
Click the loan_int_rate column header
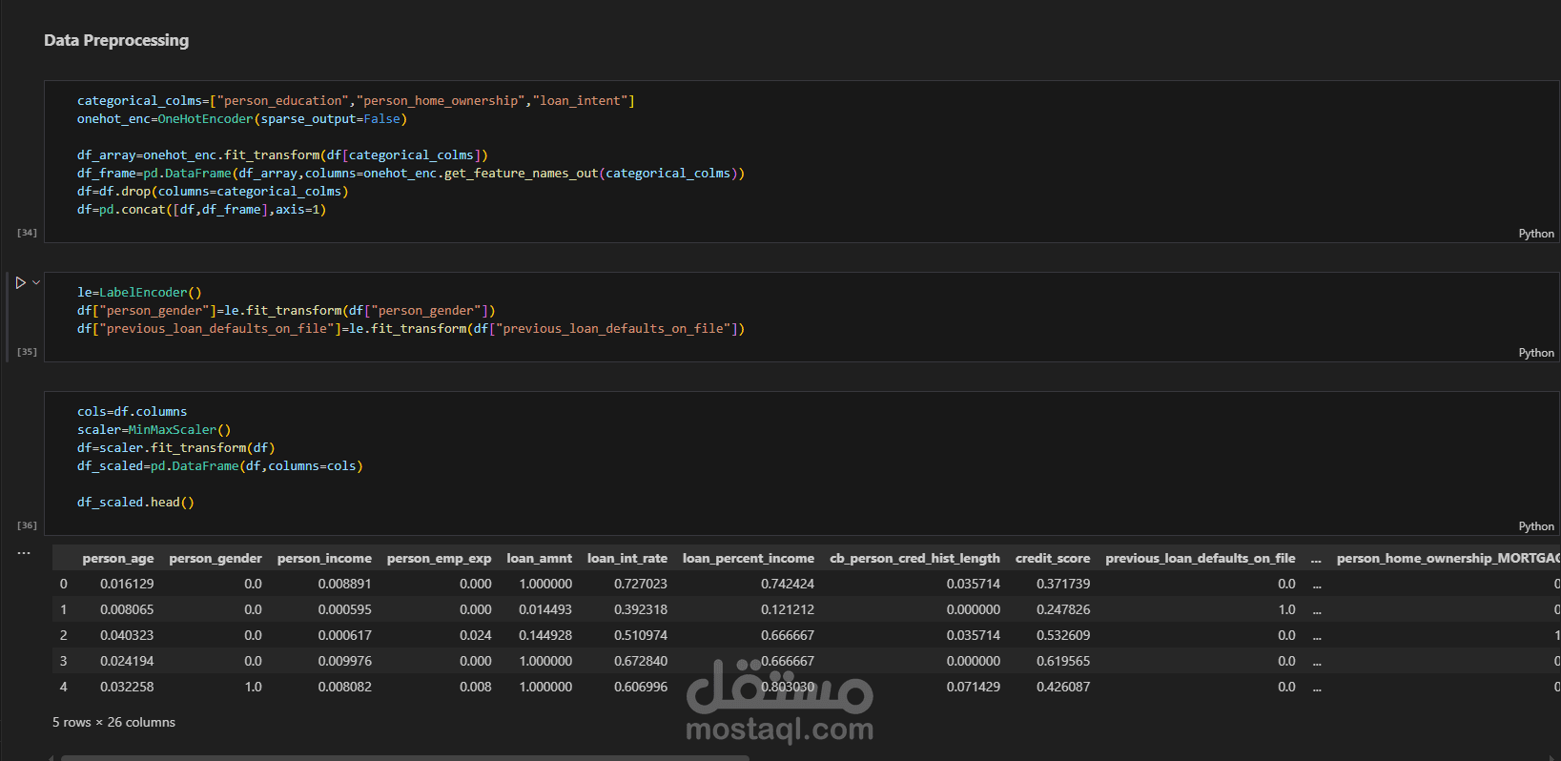pyautogui.click(x=627, y=558)
